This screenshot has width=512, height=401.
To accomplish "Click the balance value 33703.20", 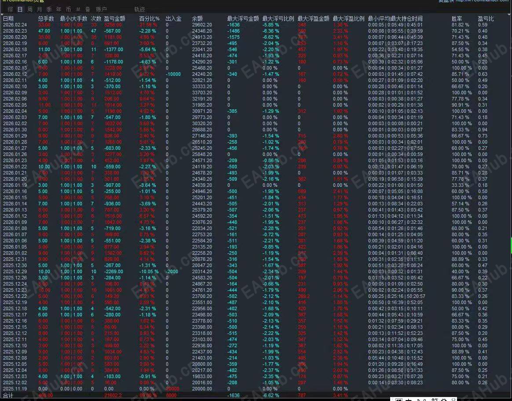I will click(202, 93).
